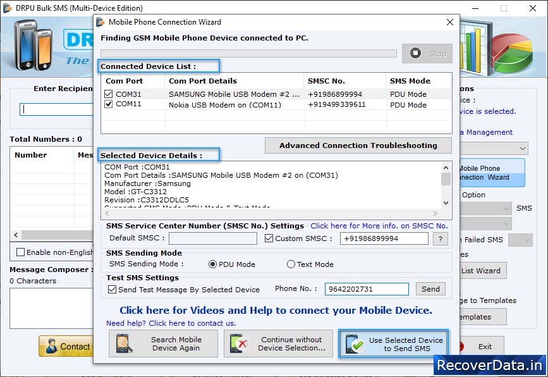This screenshot has height=377, width=548.
Task: Toggle the COM31 device checkbox
Action: click(108, 94)
